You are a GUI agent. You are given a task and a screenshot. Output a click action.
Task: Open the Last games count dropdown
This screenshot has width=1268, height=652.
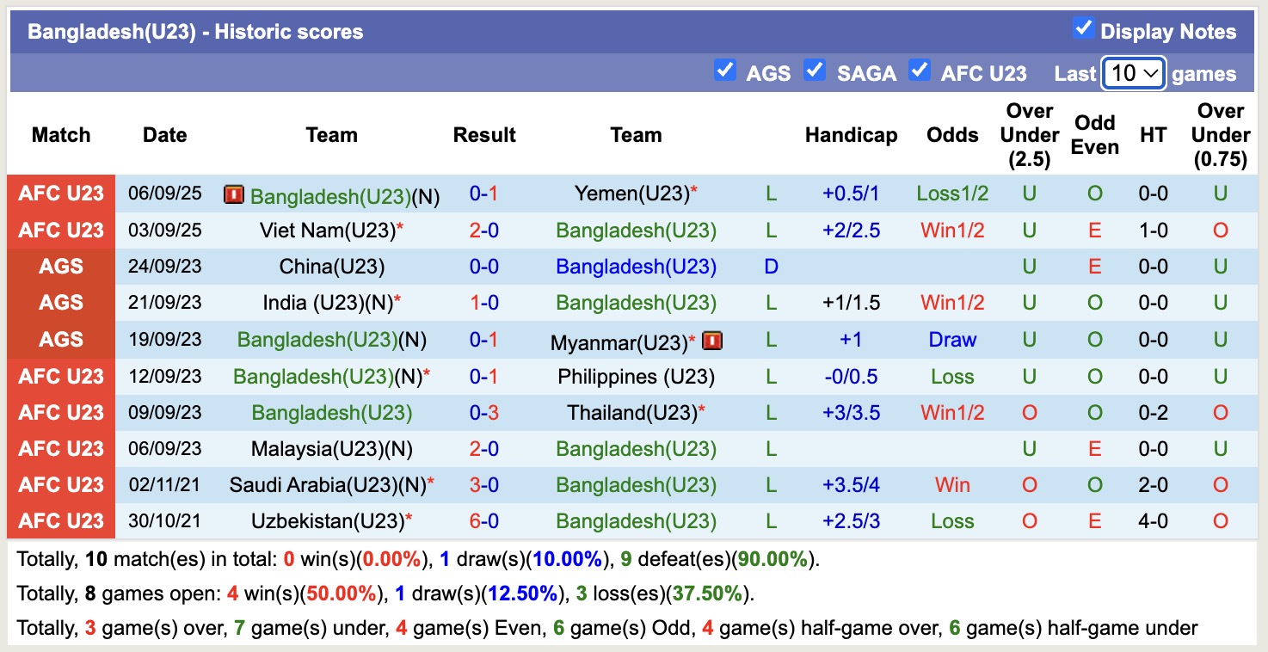pyautogui.click(x=1133, y=74)
